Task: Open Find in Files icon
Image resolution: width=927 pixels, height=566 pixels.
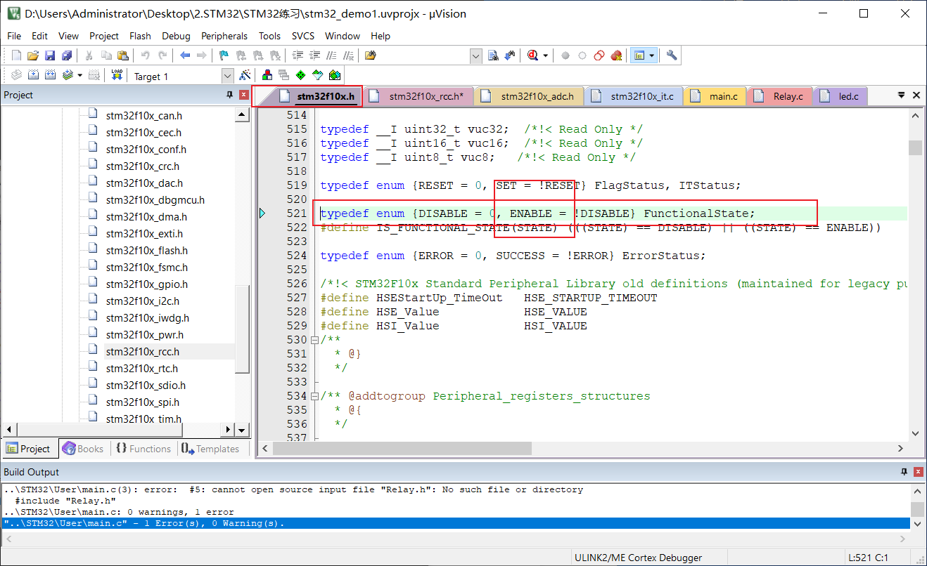Action: tap(371, 55)
